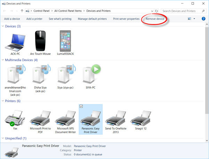Navigate to All Control Panel Items breadcrumb
209x159 pixels.
(x=68, y=11)
